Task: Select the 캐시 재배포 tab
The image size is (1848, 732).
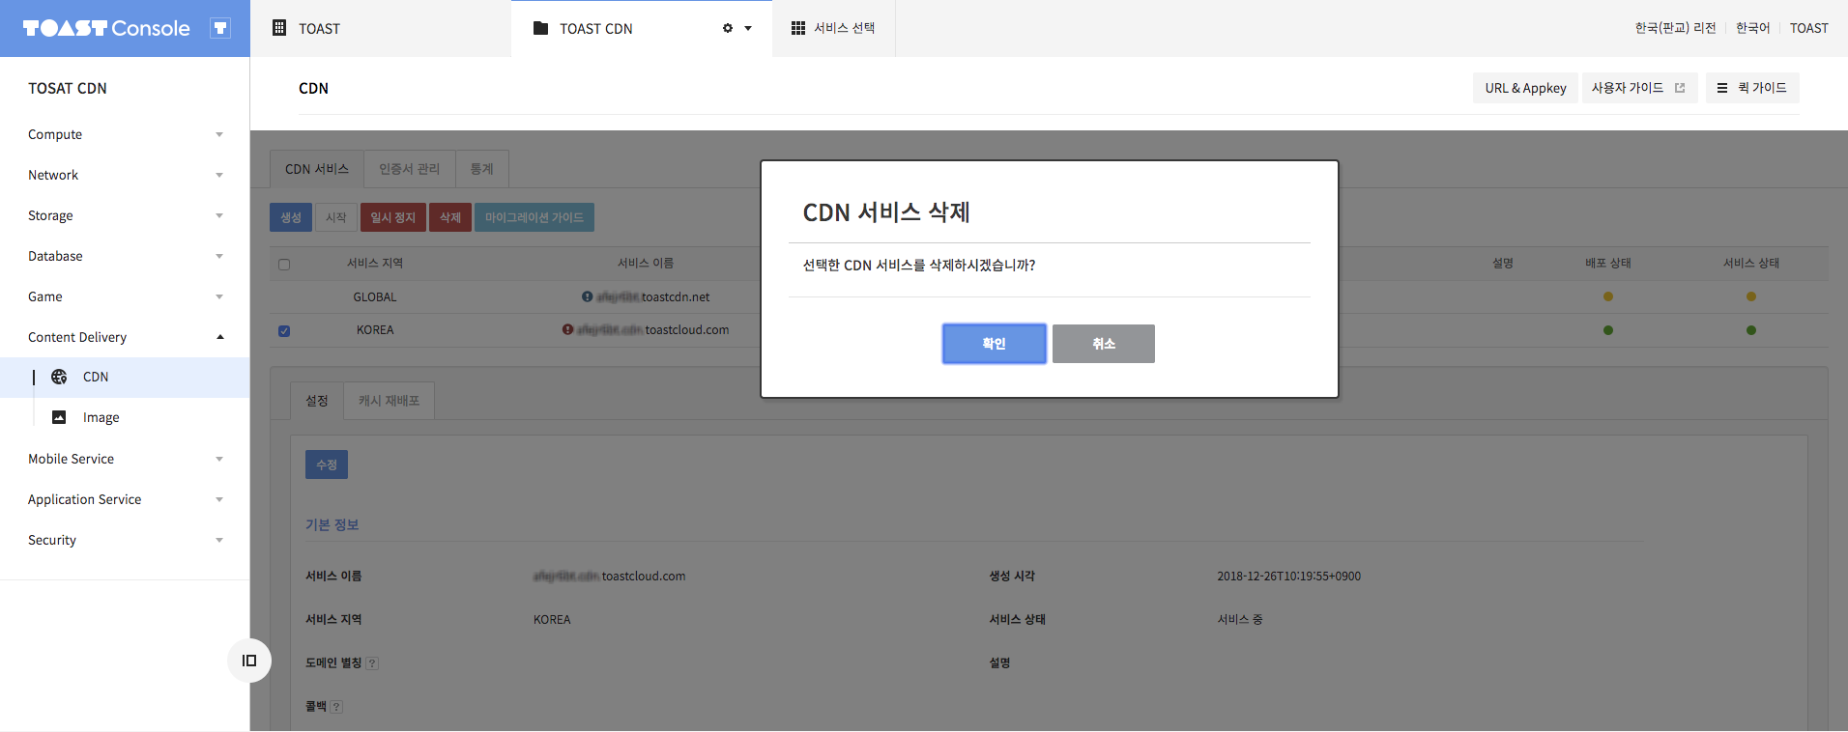Action: pyautogui.click(x=389, y=401)
